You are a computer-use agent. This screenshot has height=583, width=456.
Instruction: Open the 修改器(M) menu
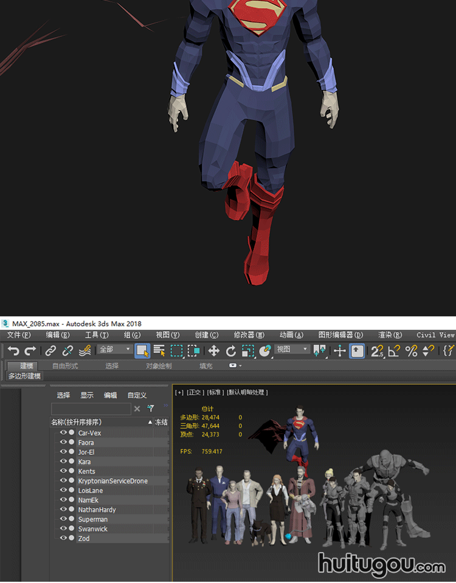tap(249, 335)
